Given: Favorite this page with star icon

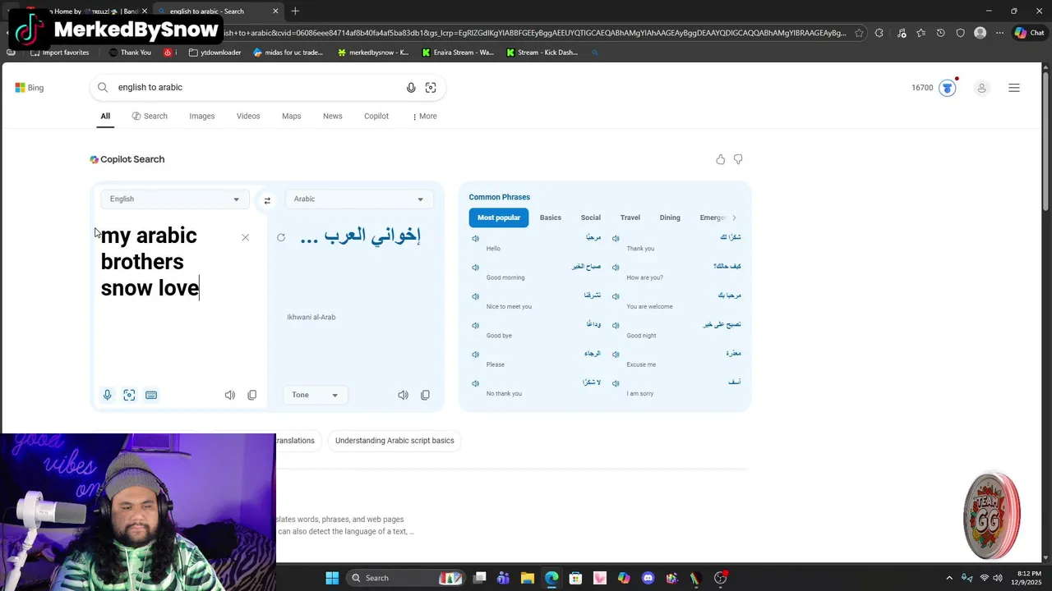Looking at the screenshot, I should coord(859,33).
